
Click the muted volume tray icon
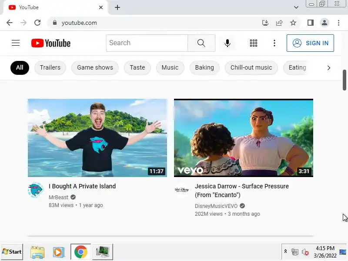pyautogui.click(x=305, y=252)
